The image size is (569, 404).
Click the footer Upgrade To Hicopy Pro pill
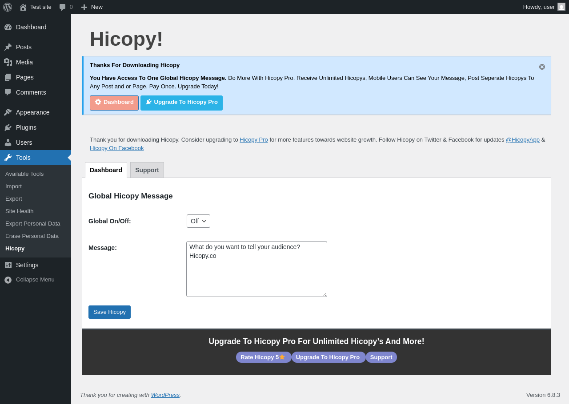pyautogui.click(x=329, y=357)
